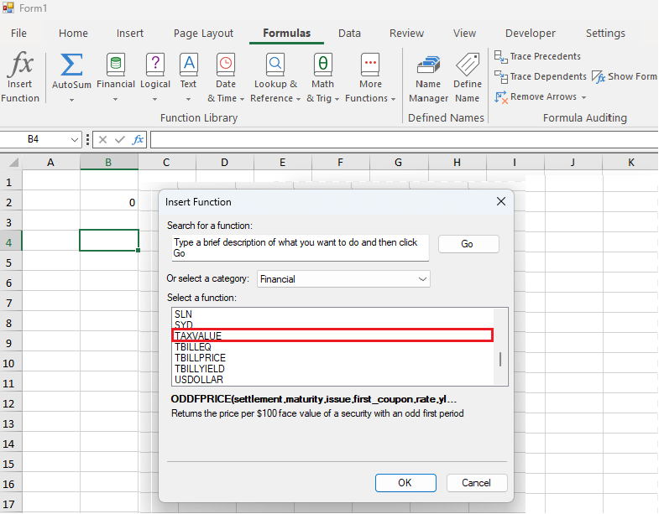The image size is (664, 514).
Task: Toggle Show Formulas
Action: point(625,76)
